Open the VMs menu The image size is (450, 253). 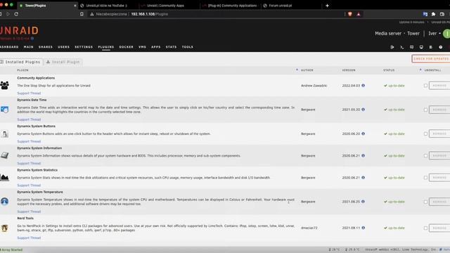click(142, 47)
